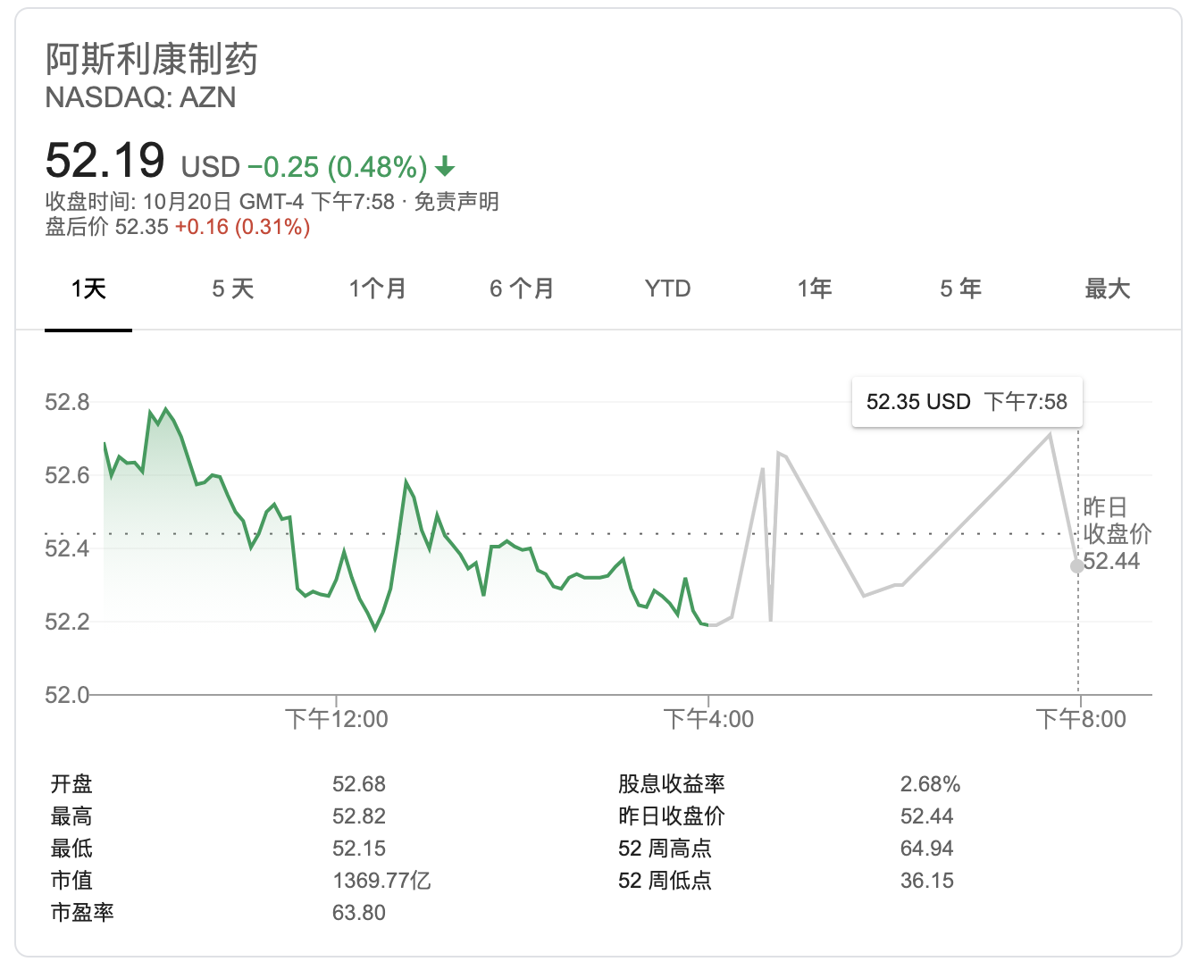
Task: Click the 昨日收盘价 row label in the table
Action: coord(672,816)
